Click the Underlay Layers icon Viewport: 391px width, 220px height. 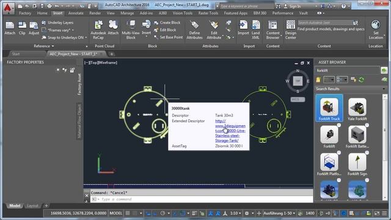[x=43, y=23]
